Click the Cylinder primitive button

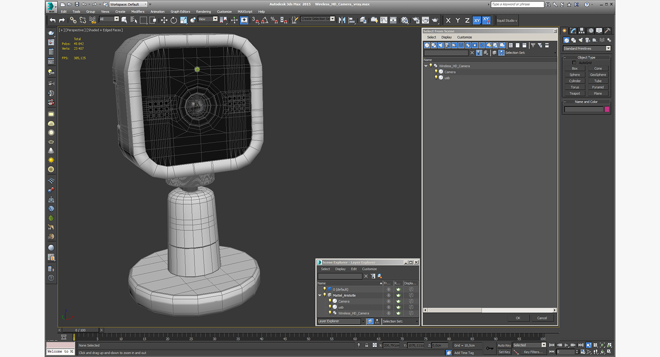[x=575, y=81]
